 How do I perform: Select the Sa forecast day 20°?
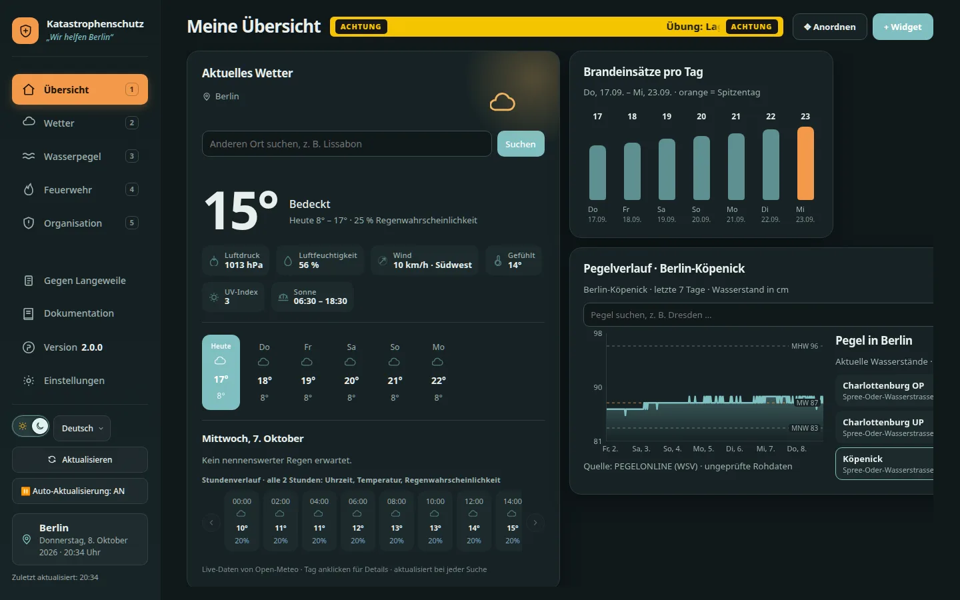[x=351, y=372]
